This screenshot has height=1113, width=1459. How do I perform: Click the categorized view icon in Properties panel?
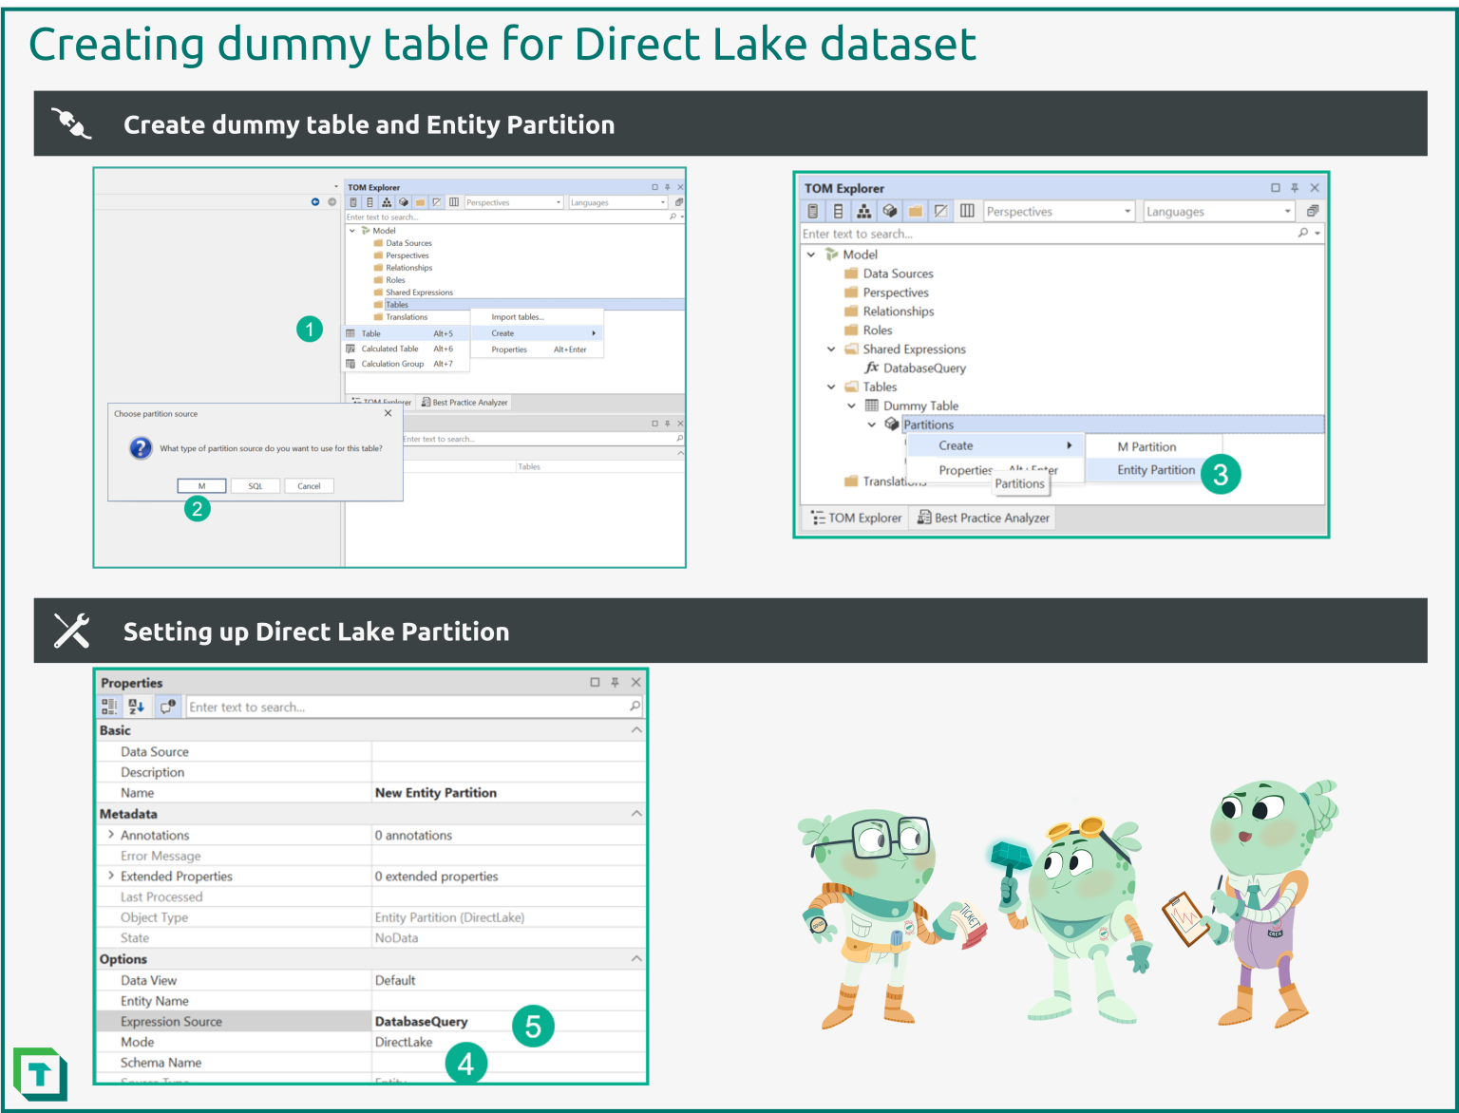tap(108, 706)
